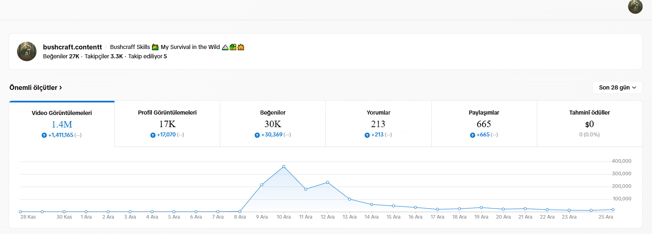Click the 1 Ara x-axis label
The image size is (652, 234).
coord(86,217)
